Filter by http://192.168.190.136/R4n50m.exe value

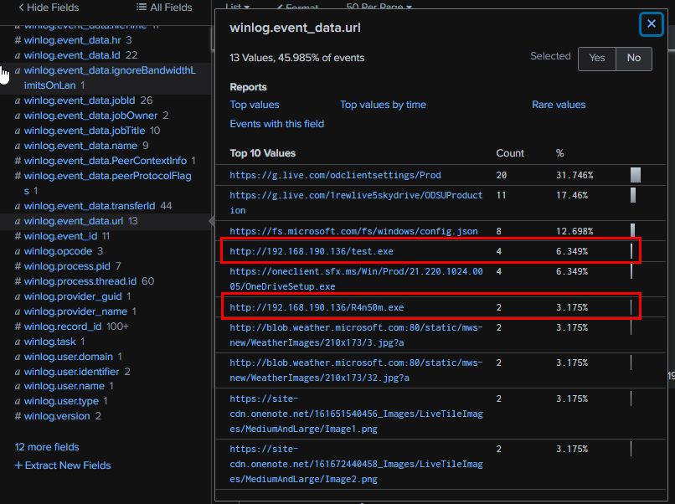coord(317,307)
